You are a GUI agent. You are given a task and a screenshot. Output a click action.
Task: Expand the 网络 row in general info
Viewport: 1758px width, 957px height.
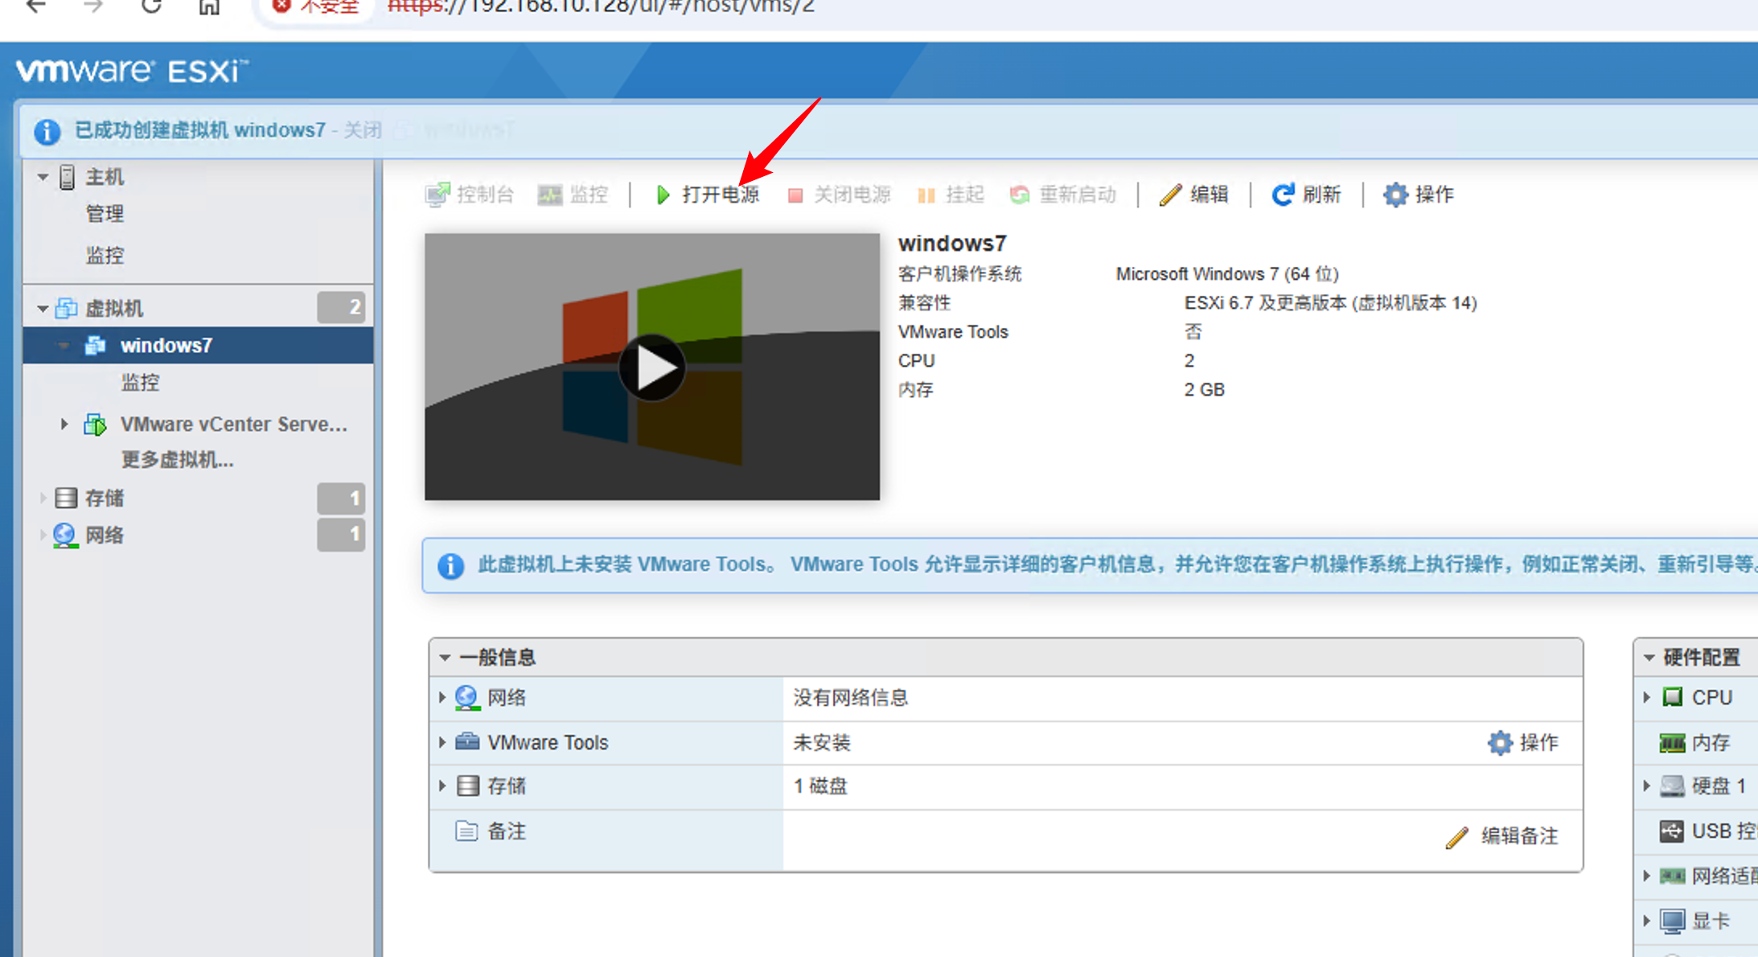coord(442,697)
